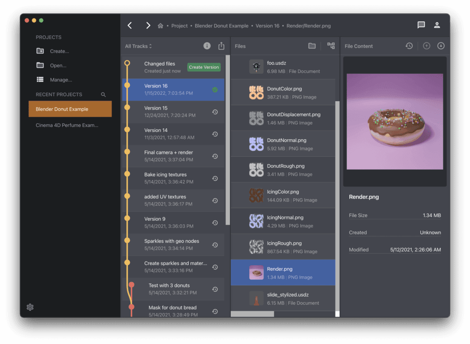470x344 pixels.
Task: Select the DonutDisplacement.png file
Action: [283, 118]
